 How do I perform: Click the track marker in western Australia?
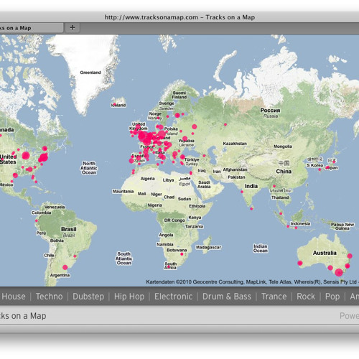click(x=300, y=263)
